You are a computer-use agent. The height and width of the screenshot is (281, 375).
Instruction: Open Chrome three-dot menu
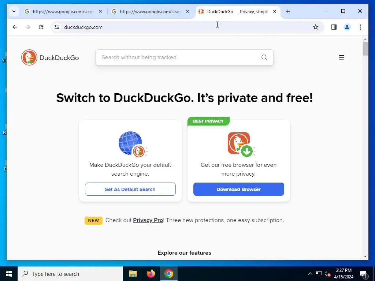(360, 27)
